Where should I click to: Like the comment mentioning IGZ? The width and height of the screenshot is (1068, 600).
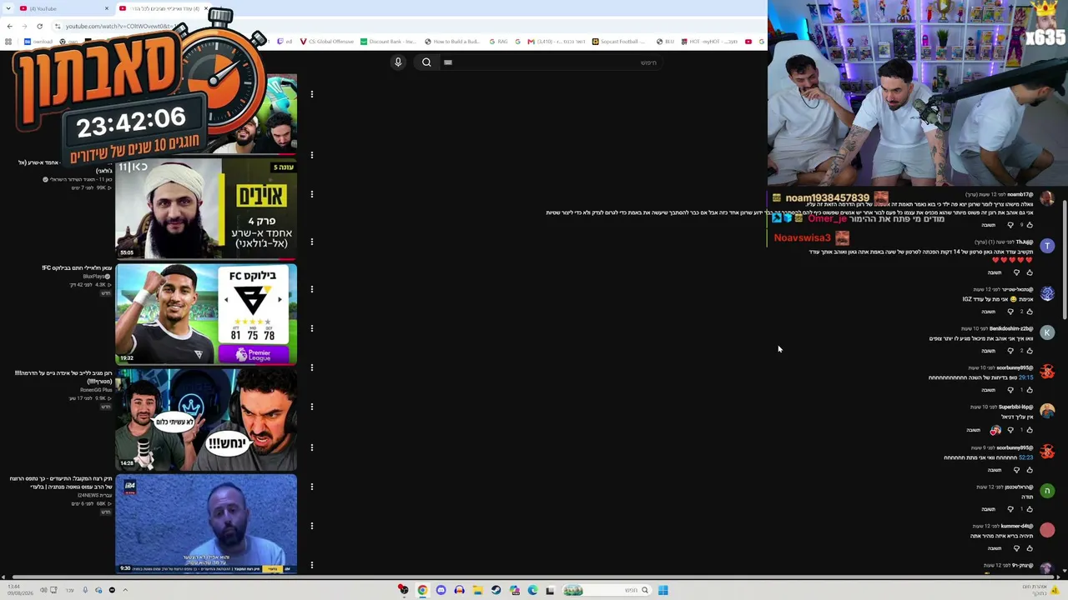pyautogui.click(x=1030, y=312)
